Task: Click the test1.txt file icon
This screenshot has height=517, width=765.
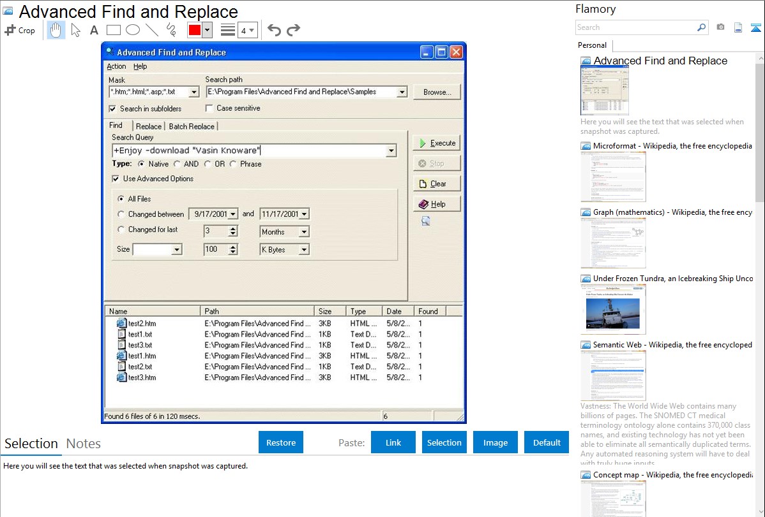Action: point(121,334)
